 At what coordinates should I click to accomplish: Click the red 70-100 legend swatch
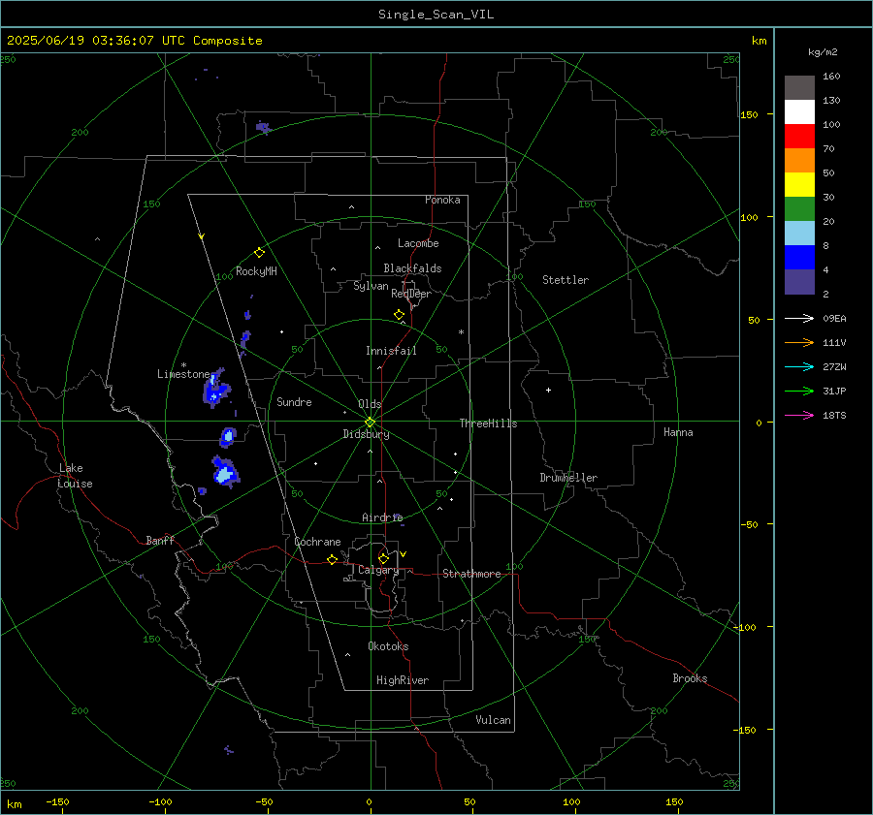[799, 137]
